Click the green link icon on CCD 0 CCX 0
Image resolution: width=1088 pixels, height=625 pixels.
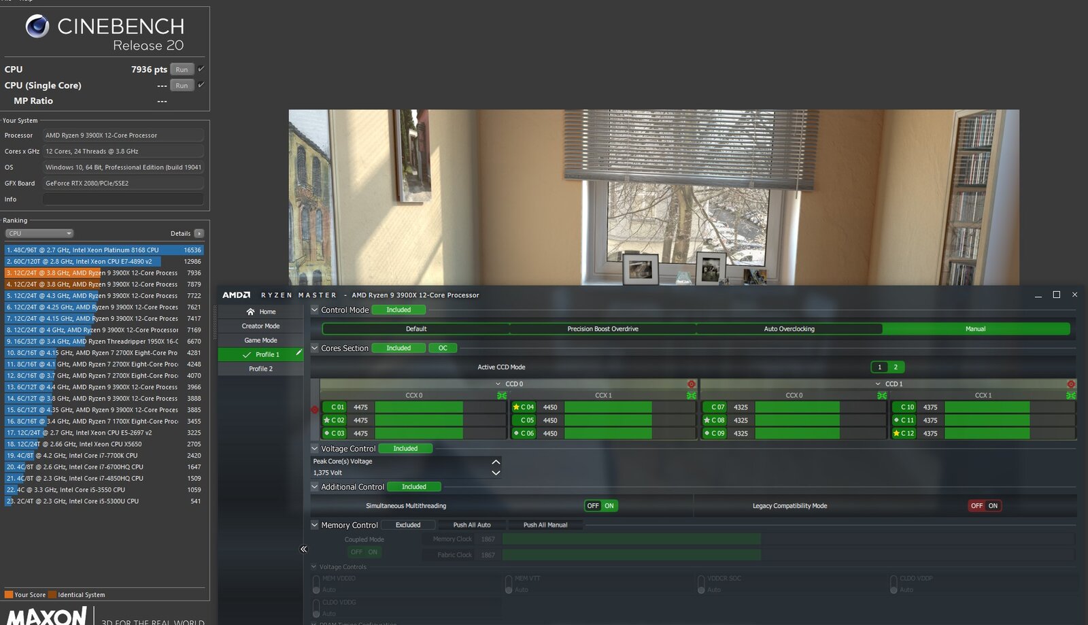[501, 395]
